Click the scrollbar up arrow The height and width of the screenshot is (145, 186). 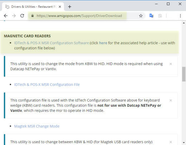pos(184,23)
